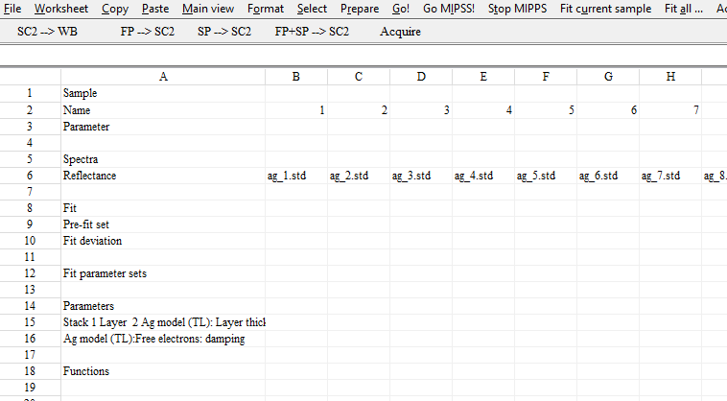This screenshot has width=727, height=401.
Task: Click Go MIPSS! in menu bar
Action: (x=449, y=9)
